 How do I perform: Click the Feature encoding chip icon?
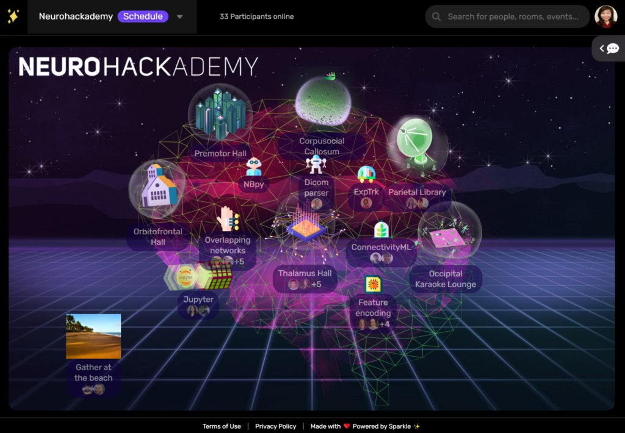[373, 285]
